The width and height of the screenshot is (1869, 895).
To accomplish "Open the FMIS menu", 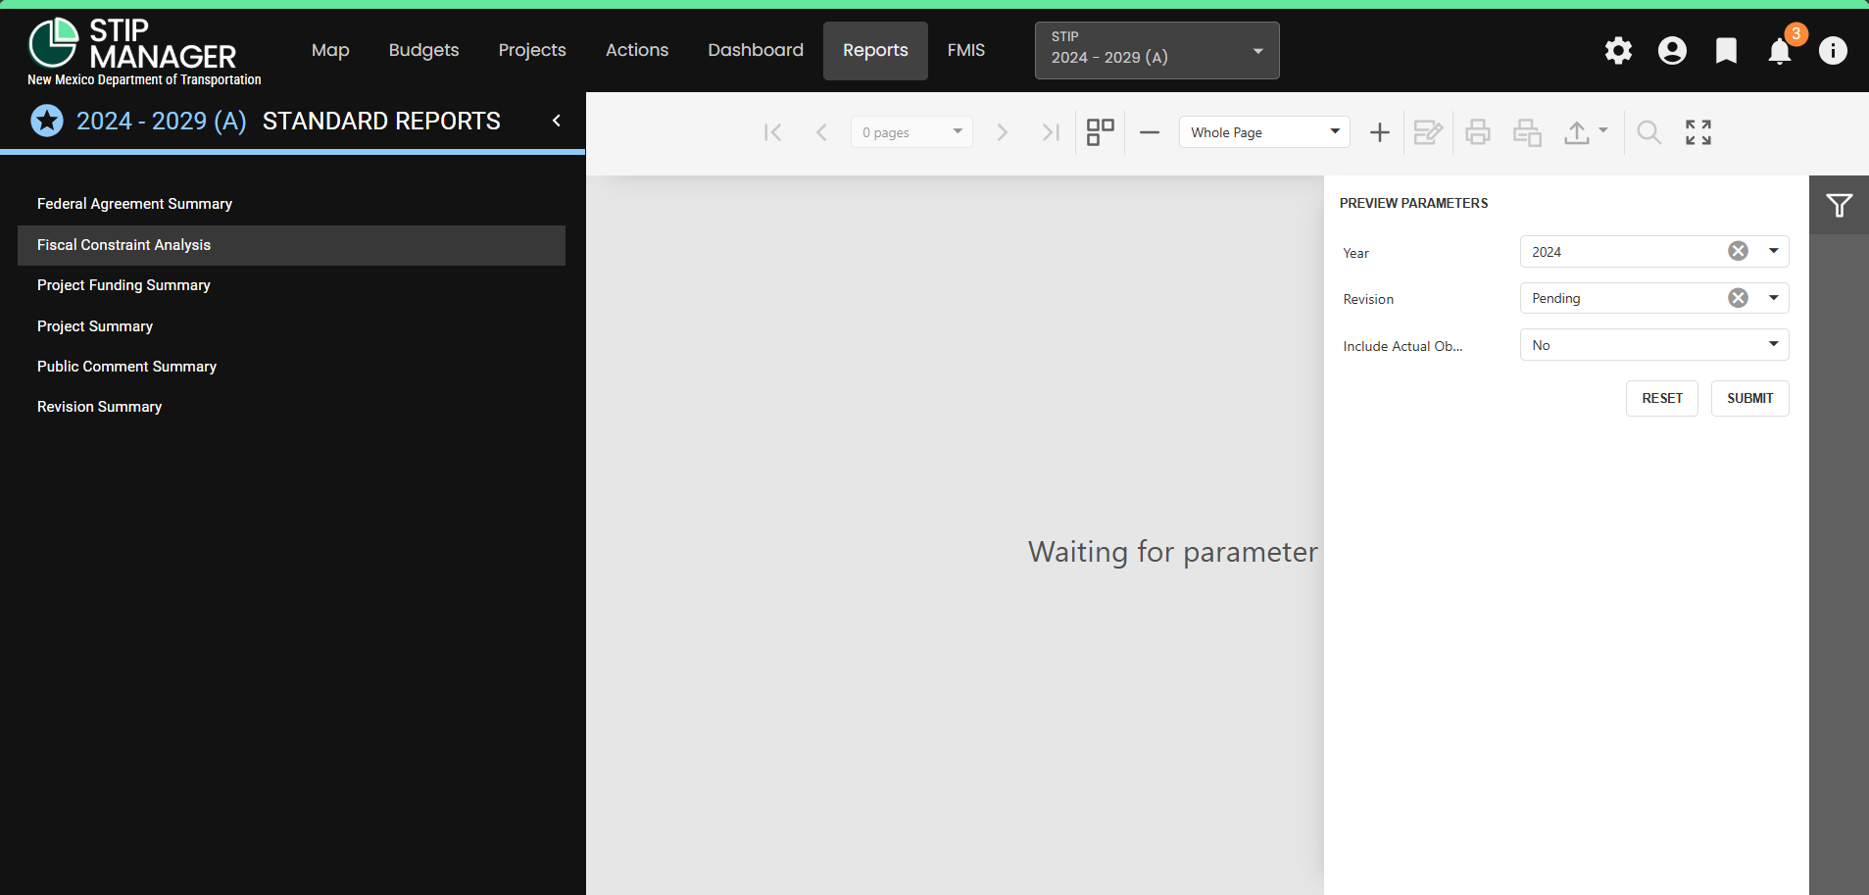I will tap(966, 50).
